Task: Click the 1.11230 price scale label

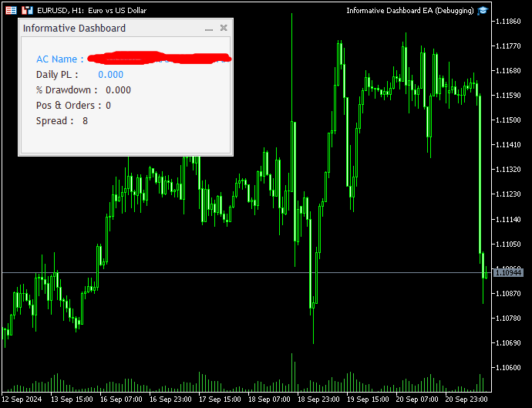Action: click(508, 194)
